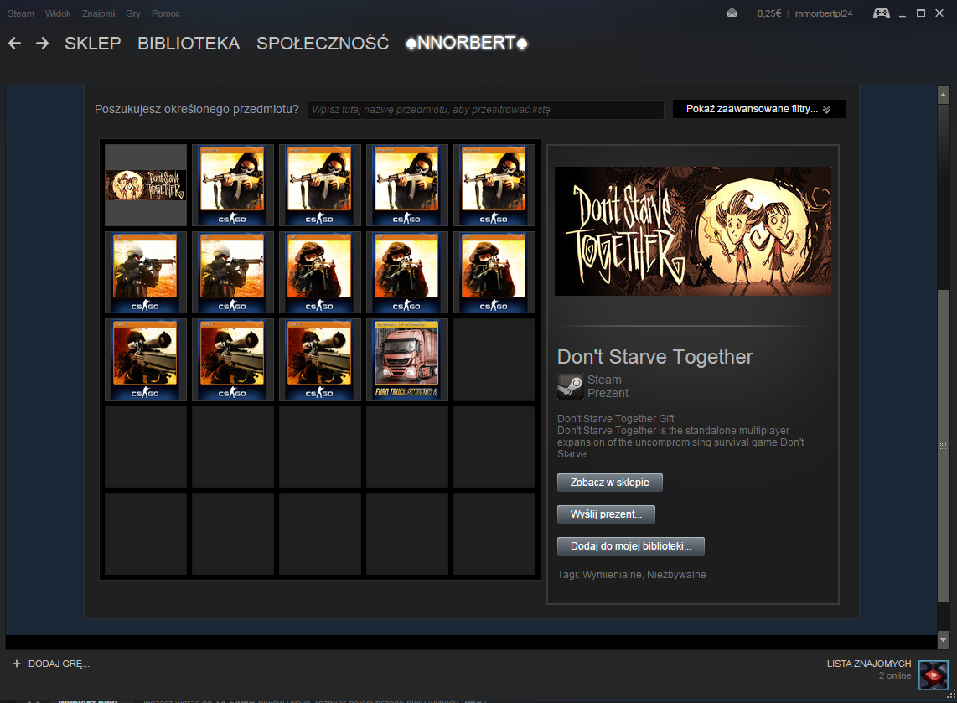Select the last IDF CS:GO card
957x703 pixels.
[x=494, y=272]
